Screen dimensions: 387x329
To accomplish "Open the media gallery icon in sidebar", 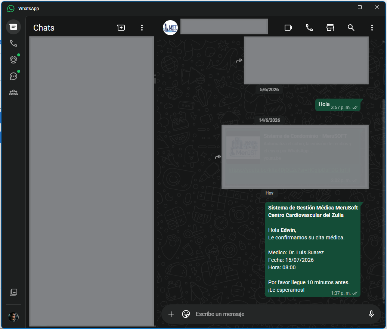I will pyautogui.click(x=13, y=292).
